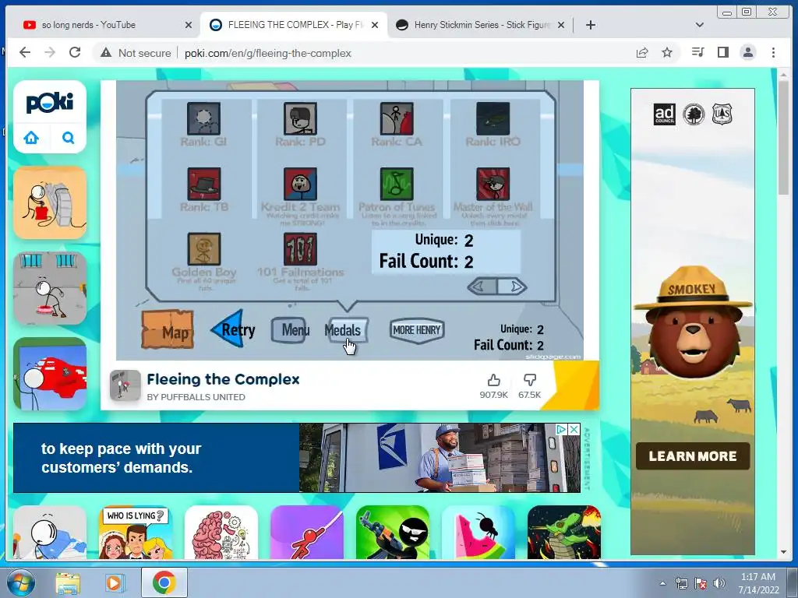Click the address bar URL
The width and height of the screenshot is (798, 598).
click(x=268, y=54)
